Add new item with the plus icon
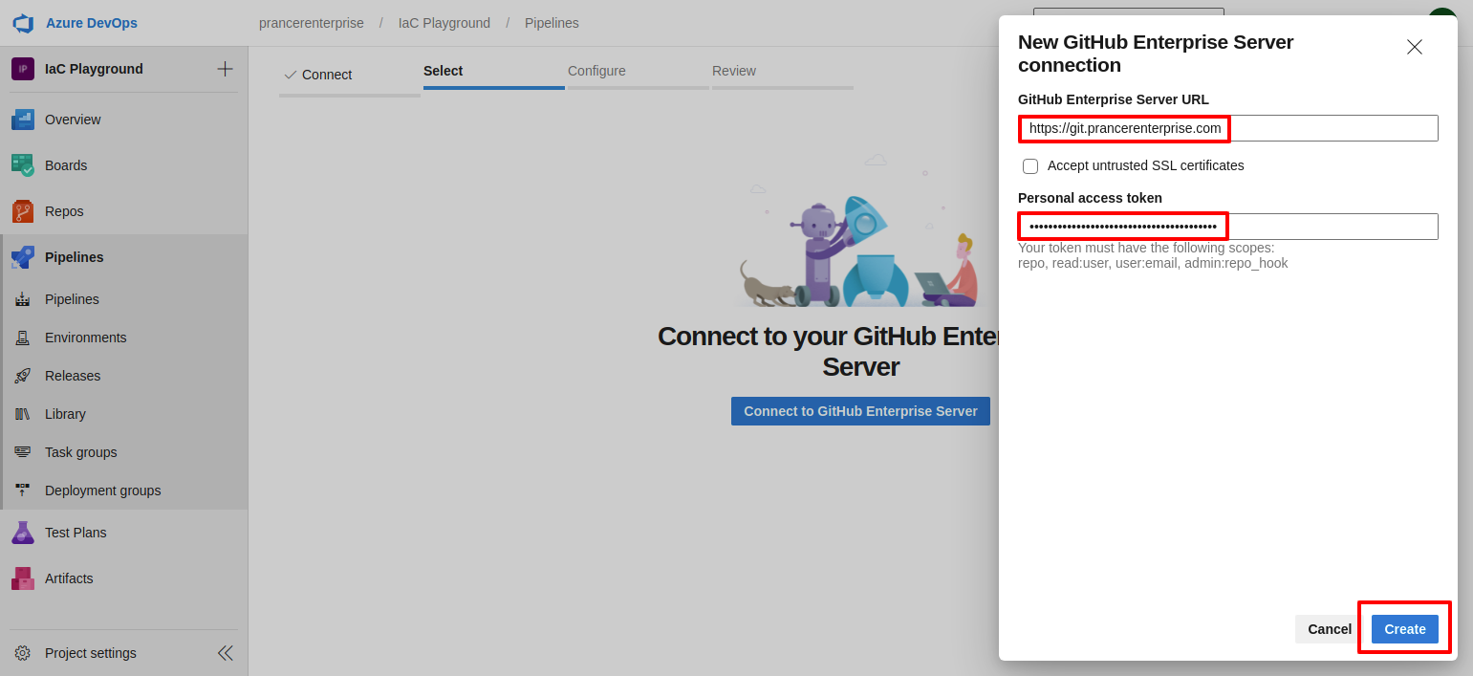 coord(225,69)
